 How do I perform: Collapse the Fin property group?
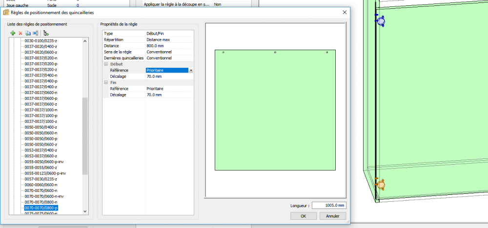106,83
